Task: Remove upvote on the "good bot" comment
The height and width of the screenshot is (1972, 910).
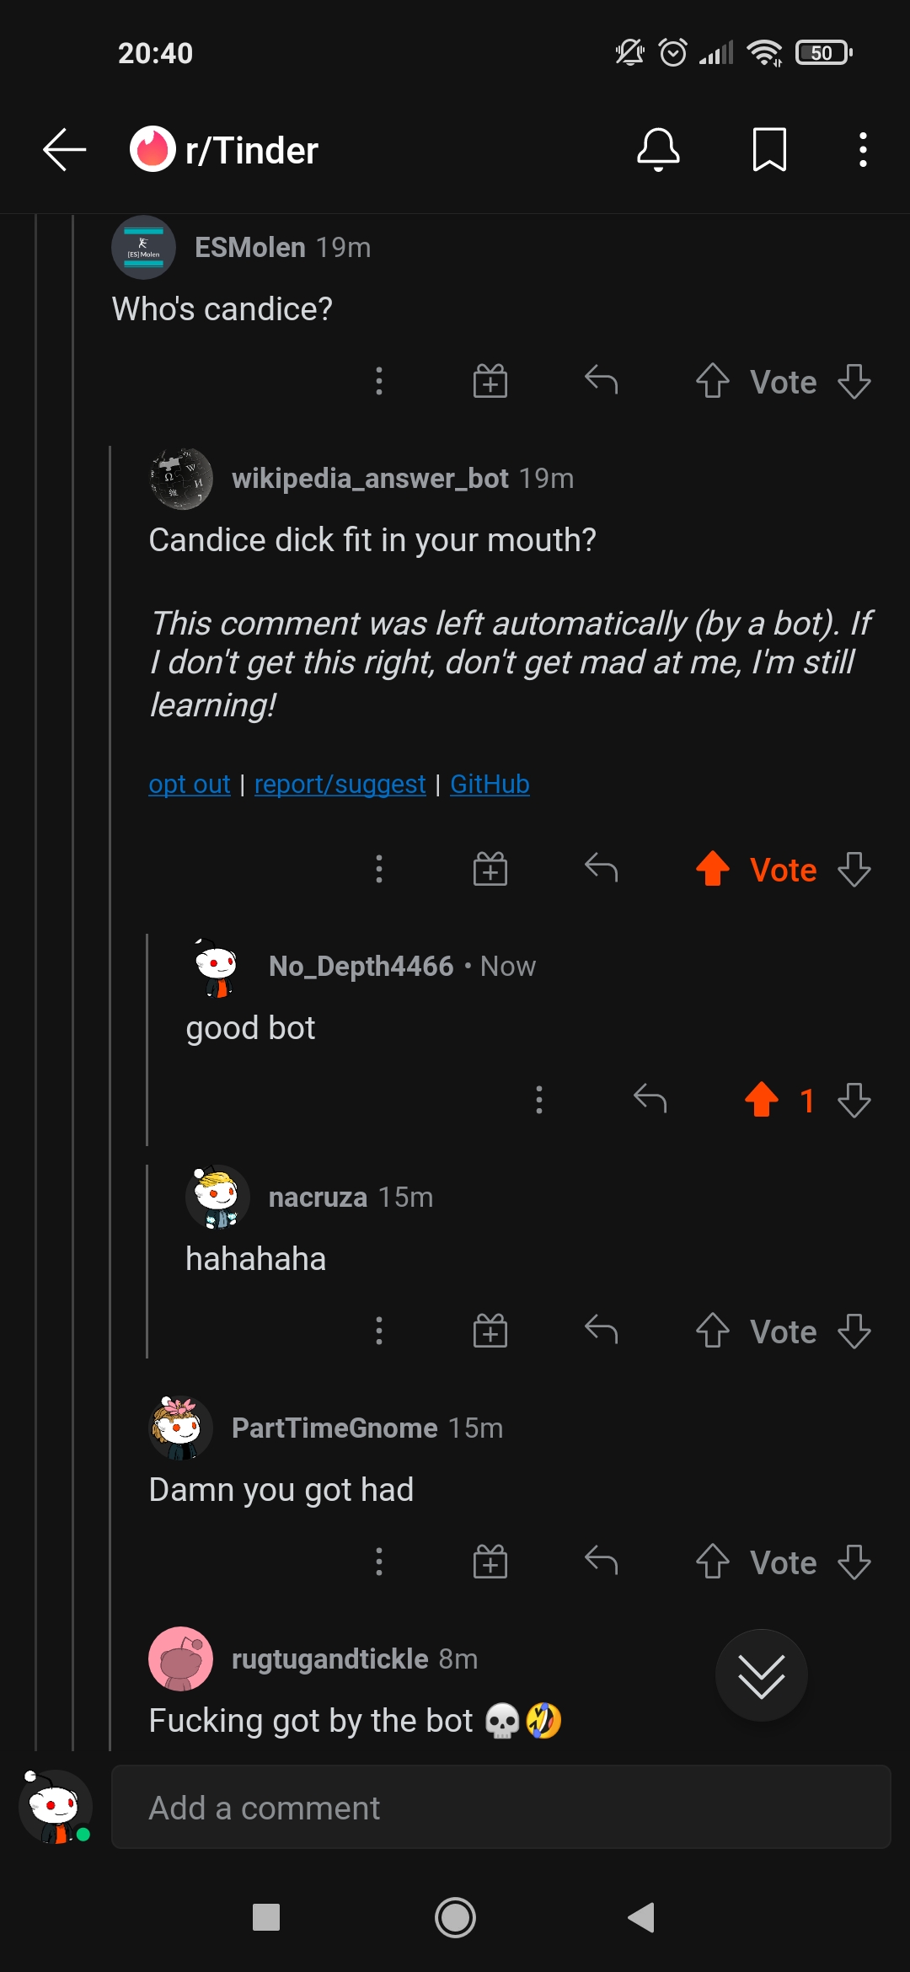Action: click(x=762, y=1100)
